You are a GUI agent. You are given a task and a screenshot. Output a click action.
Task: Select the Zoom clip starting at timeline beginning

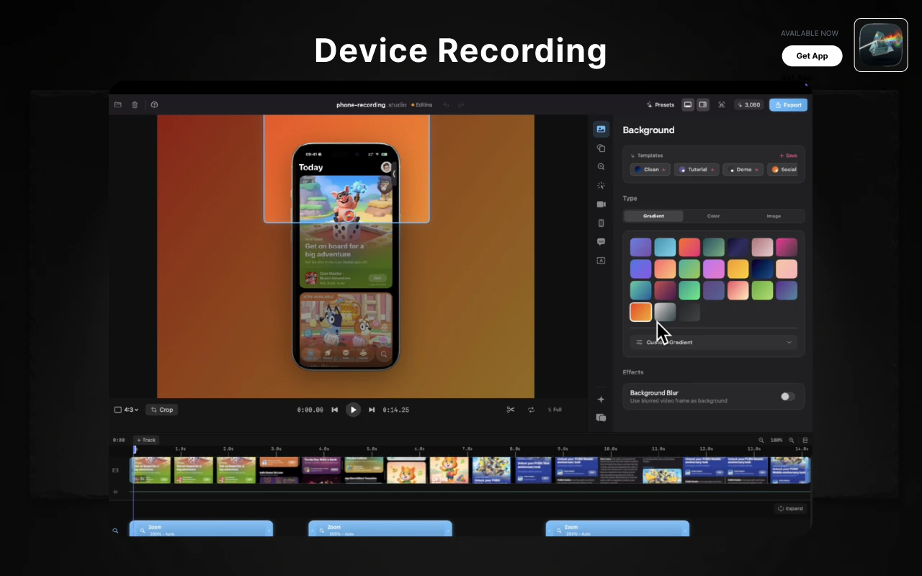(201, 529)
